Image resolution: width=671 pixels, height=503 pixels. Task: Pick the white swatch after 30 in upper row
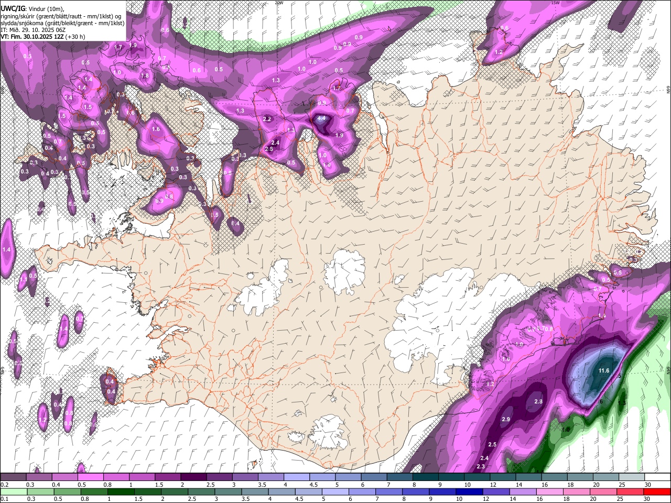(x=657, y=477)
